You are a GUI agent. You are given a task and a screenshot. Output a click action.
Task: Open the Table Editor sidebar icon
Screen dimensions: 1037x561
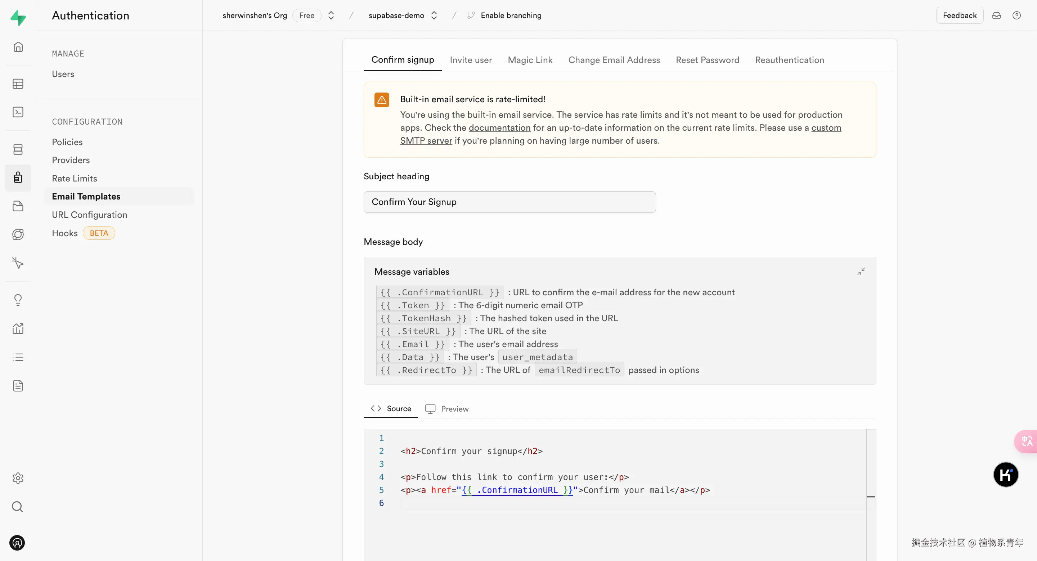[18, 84]
